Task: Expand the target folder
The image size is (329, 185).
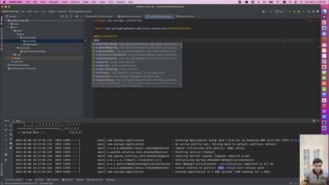Action: 9,58
